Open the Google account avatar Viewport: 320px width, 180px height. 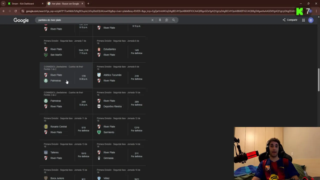(311, 20)
